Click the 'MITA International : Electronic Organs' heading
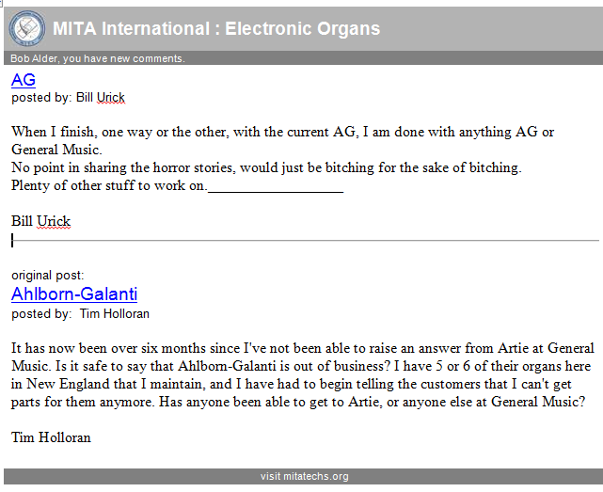 coord(216,28)
